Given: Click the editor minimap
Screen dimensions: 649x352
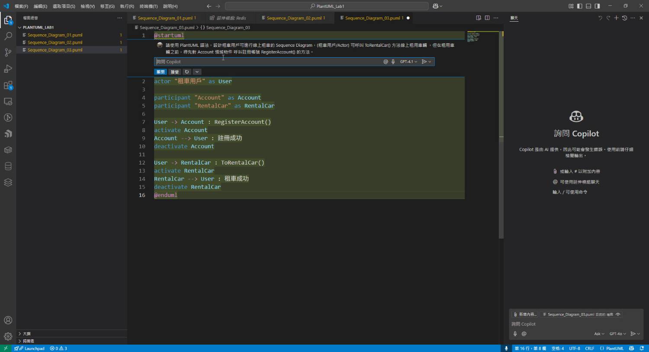Looking at the screenshot, I should click(x=483, y=36).
